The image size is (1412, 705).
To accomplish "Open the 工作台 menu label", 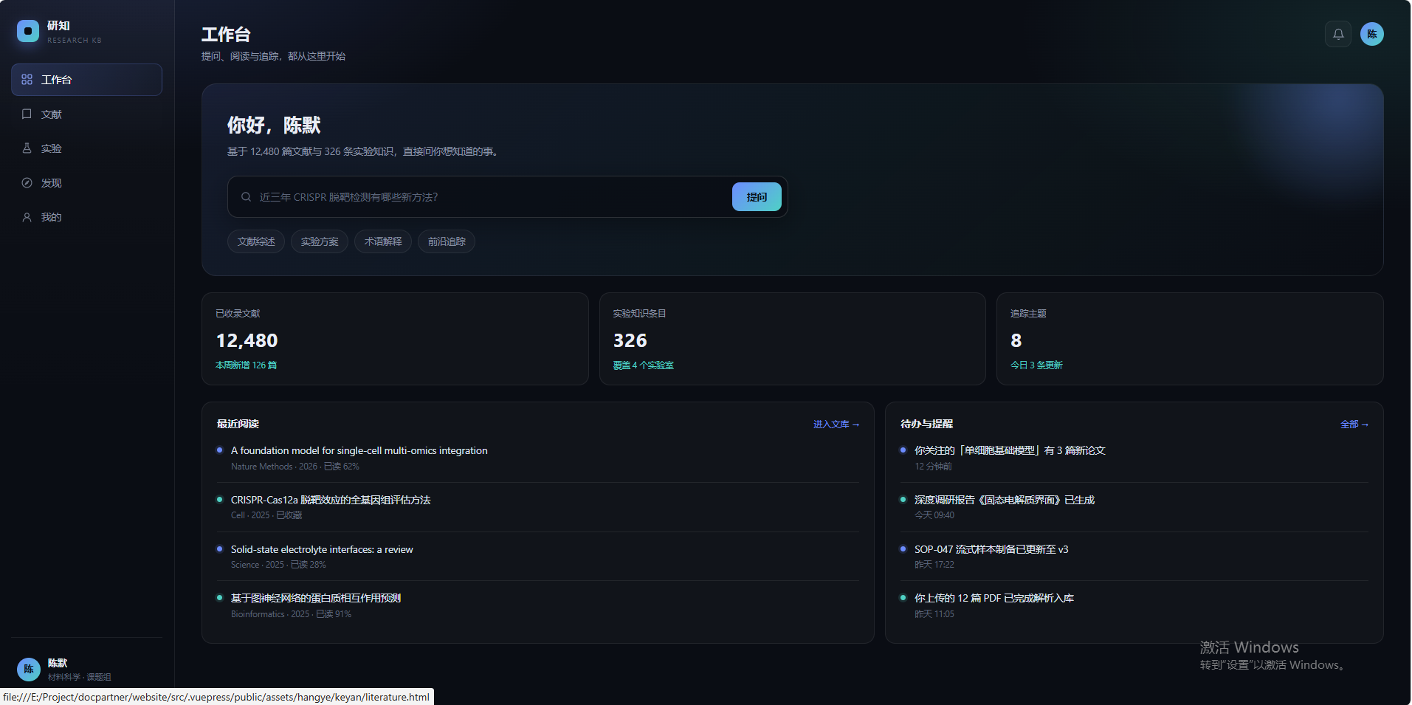I will [x=57, y=80].
